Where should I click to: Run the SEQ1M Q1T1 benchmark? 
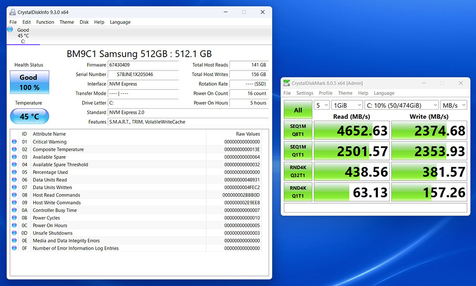(x=298, y=151)
